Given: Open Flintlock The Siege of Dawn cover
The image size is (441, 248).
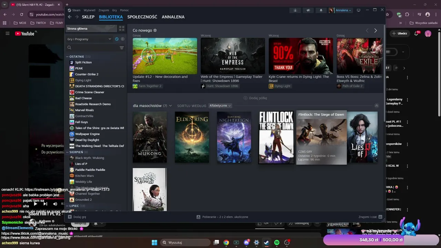Looking at the screenshot, I should [276, 137].
